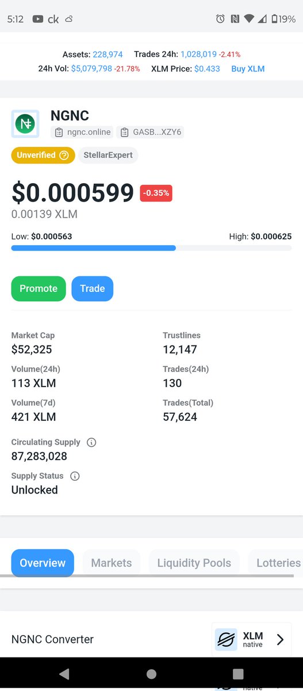Open info icon next to Supply Status
The width and height of the screenshot is (303, 691).
coord(75,476)
